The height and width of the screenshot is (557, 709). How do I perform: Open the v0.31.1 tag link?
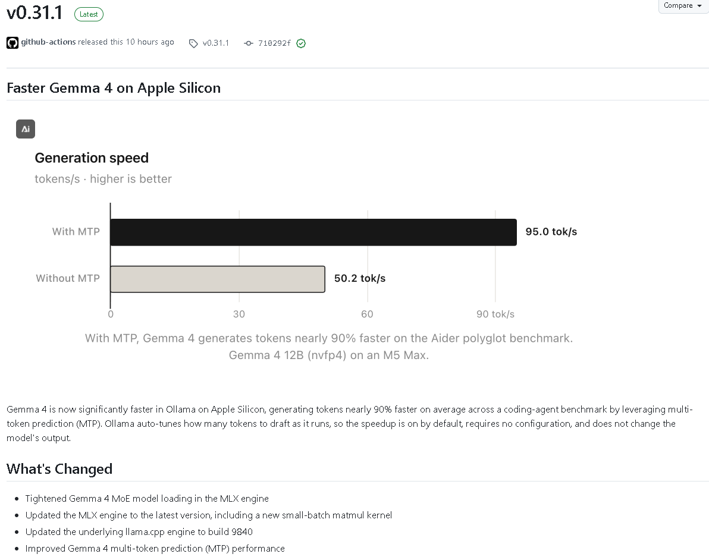(x=216, y=43)
